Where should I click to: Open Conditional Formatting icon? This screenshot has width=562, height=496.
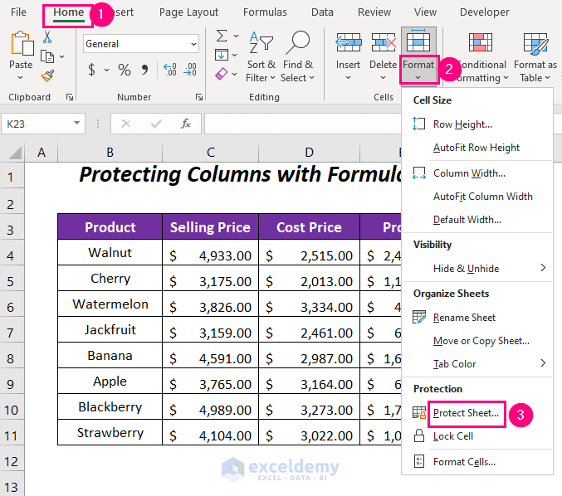point(481,42)
